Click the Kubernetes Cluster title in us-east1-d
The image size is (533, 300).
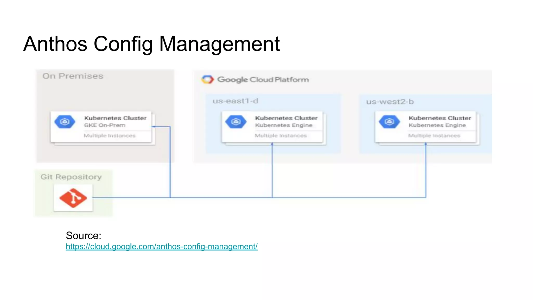click(286, 118)
